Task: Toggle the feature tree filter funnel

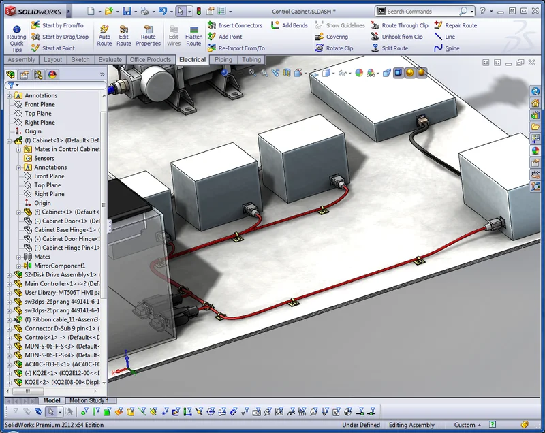Action: [11, 85]
